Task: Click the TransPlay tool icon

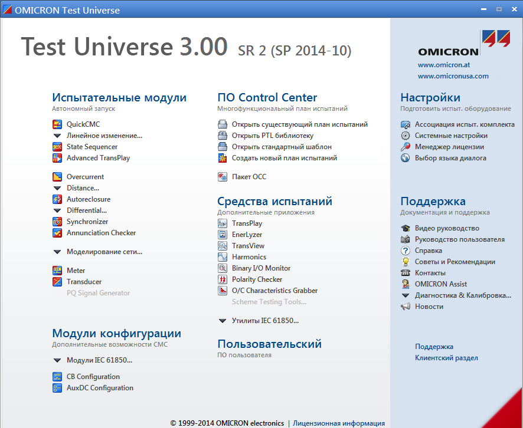Action: pyautogui.click(x=223, y=223)
